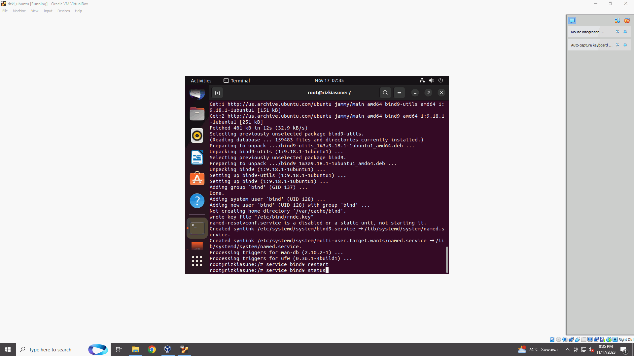Screen dimensions: 634x356
Task: Click the shared folders status icon
Action: coord(584,340)
